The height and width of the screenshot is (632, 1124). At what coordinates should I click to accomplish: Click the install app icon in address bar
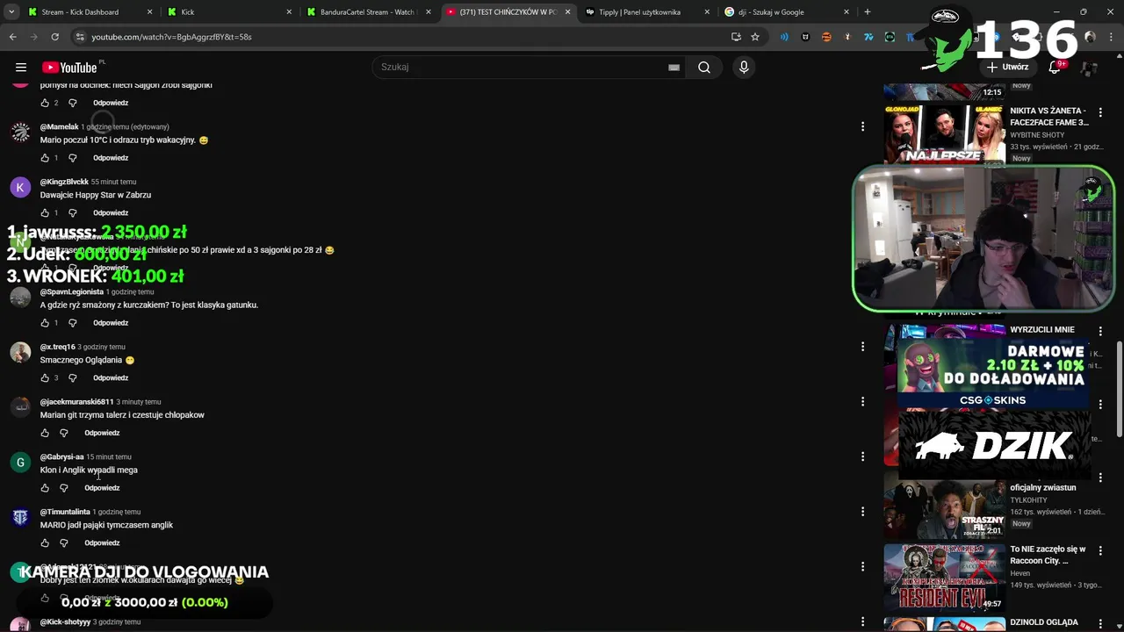point(736,37)
